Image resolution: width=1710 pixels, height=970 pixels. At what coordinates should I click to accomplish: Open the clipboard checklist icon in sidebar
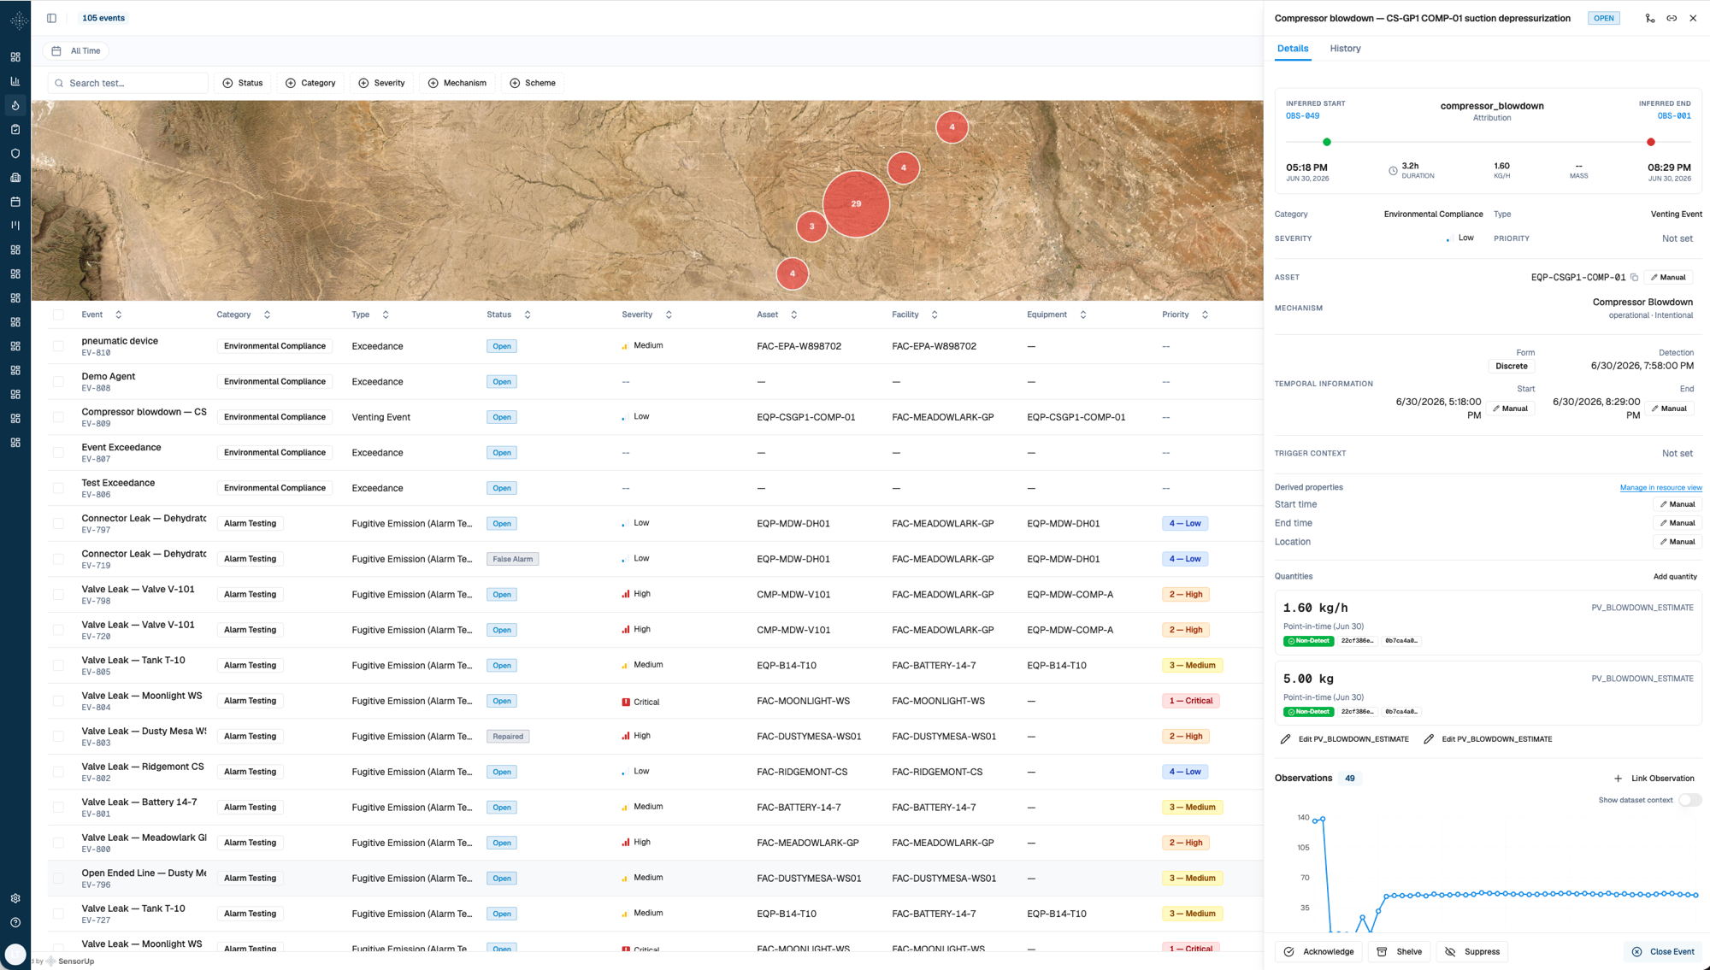tap(15, 129)
